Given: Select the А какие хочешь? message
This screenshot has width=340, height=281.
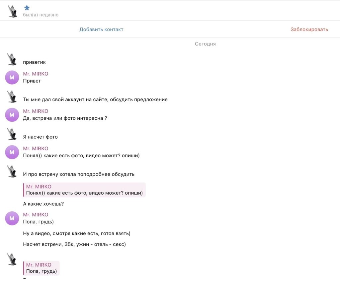Looking at the screenshot, I should [x=43, y=204].
